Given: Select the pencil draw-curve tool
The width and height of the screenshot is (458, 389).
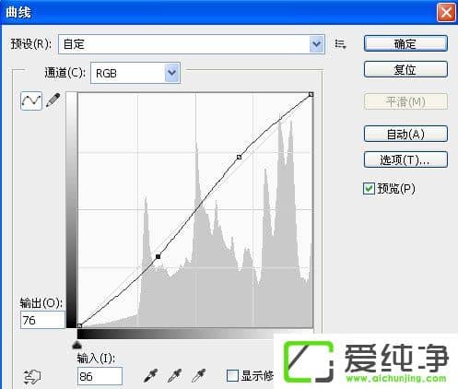Looking at the screenshot, I should click(x=53, y=100).
